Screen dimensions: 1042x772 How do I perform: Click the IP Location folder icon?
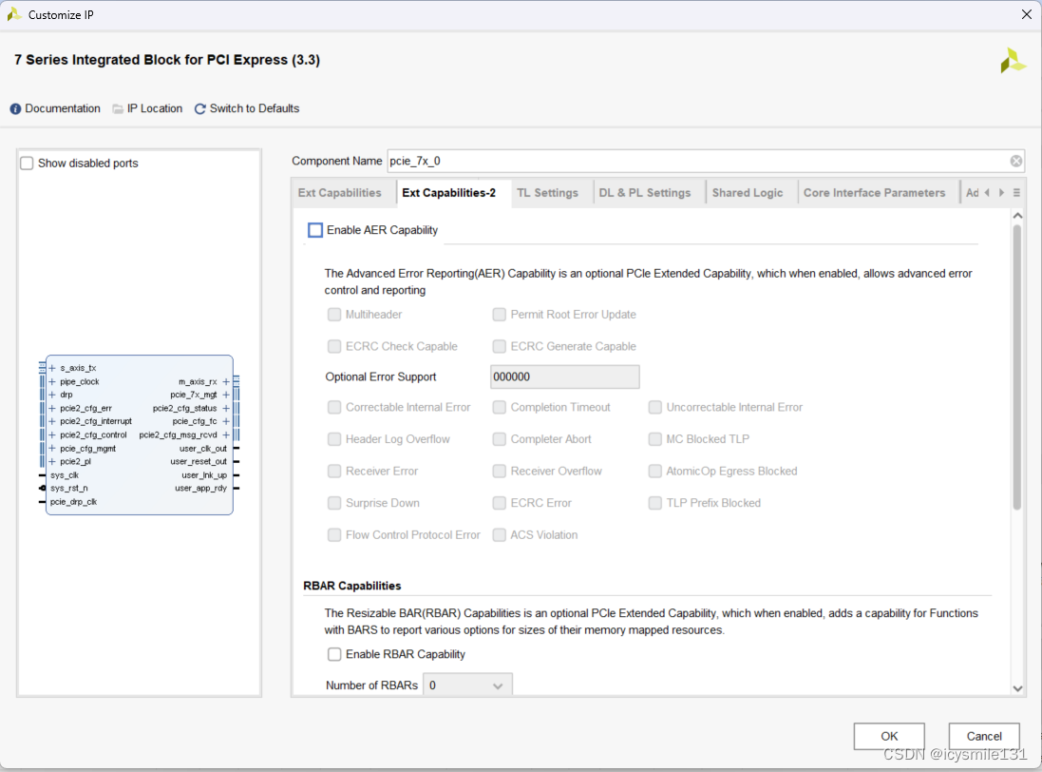point(118,109)
